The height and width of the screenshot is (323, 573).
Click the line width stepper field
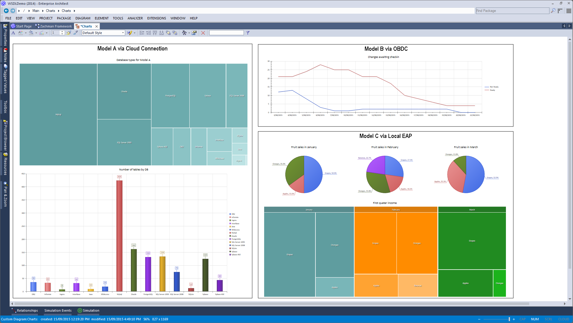[x=58, y=33]
